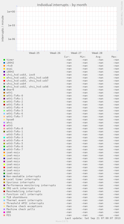Click the yellow acpi legend color square
Viewport: 124px width, 224px height.
pos(4,69)
